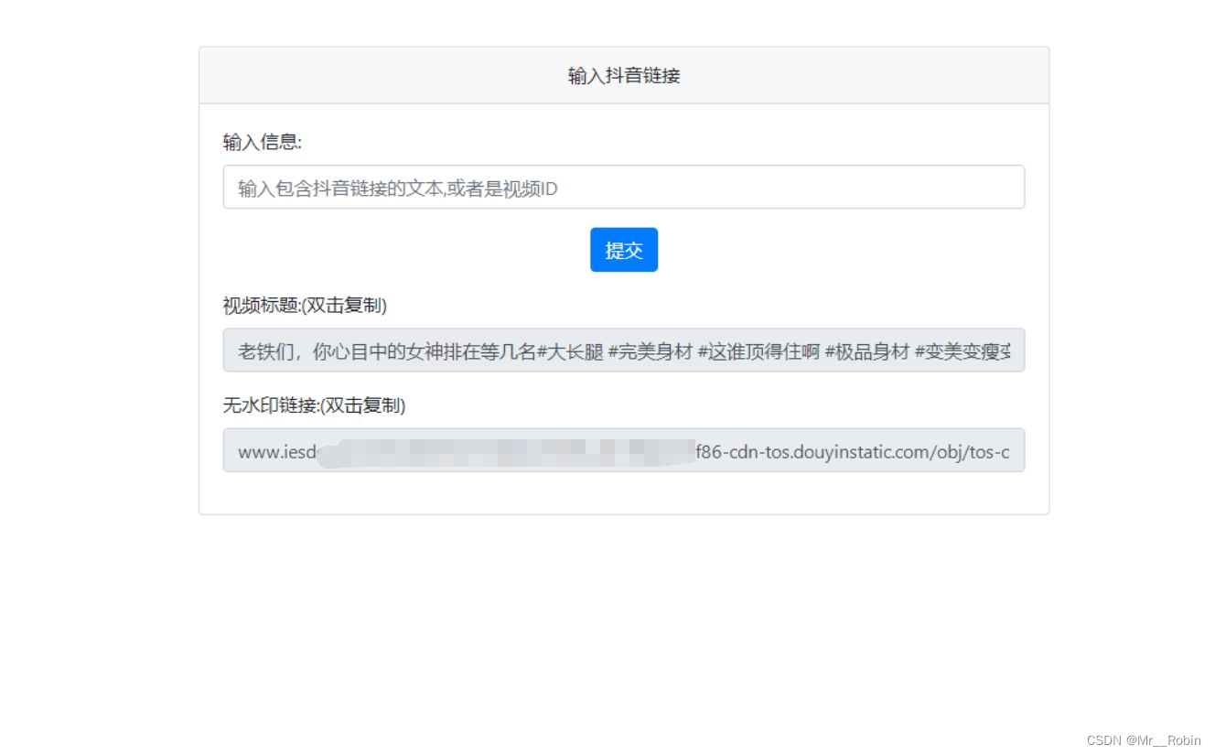Click the 视频标题:(双击复制) label

point(304,306)
